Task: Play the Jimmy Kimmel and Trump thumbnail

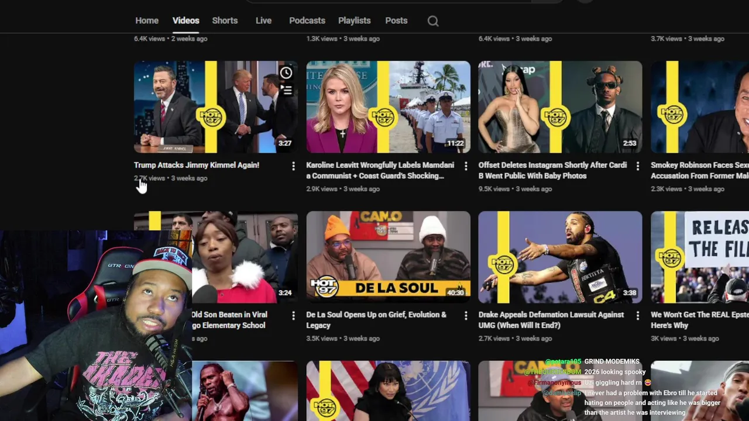Action: click(x=215, y=107)
